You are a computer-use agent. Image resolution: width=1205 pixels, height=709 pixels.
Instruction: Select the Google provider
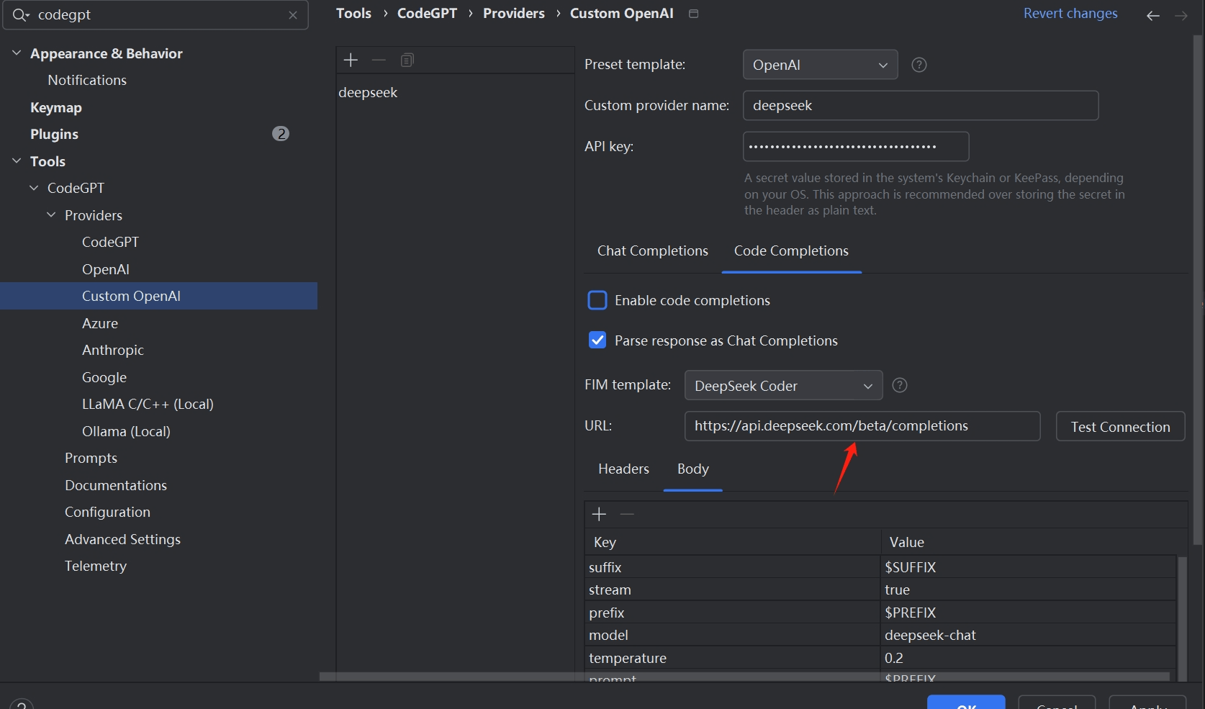coord(104,377)
